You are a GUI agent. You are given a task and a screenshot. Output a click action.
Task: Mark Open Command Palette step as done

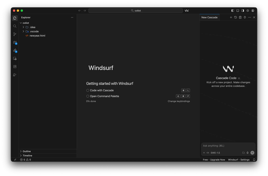pos(88,96)
